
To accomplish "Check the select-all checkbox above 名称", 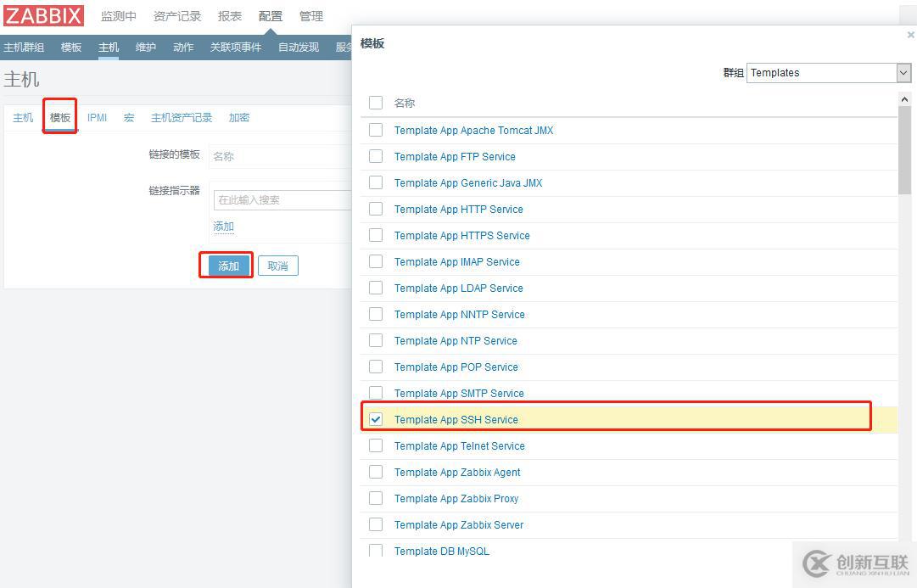I will [376, 102].
